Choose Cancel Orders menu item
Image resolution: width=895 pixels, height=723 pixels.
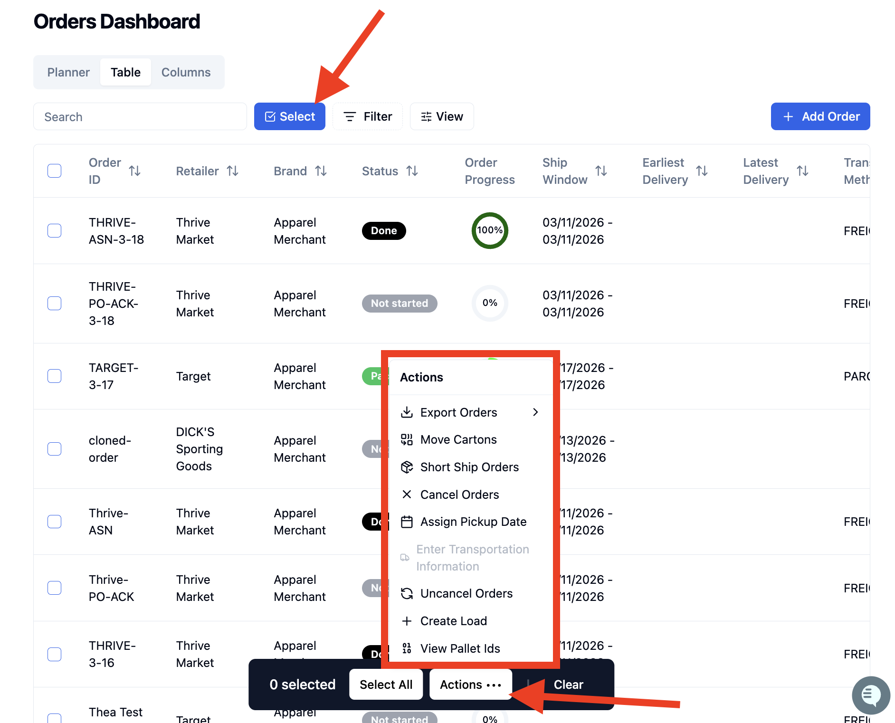tap(470, 495)
